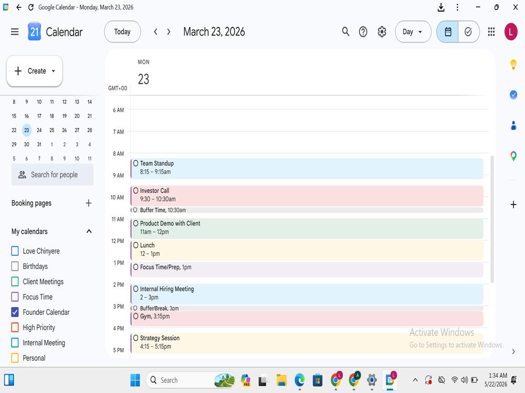Click the Google Calendar logo
Image resolution: width=525 pixels, height=393 pixels.
[x=35, y=31]
